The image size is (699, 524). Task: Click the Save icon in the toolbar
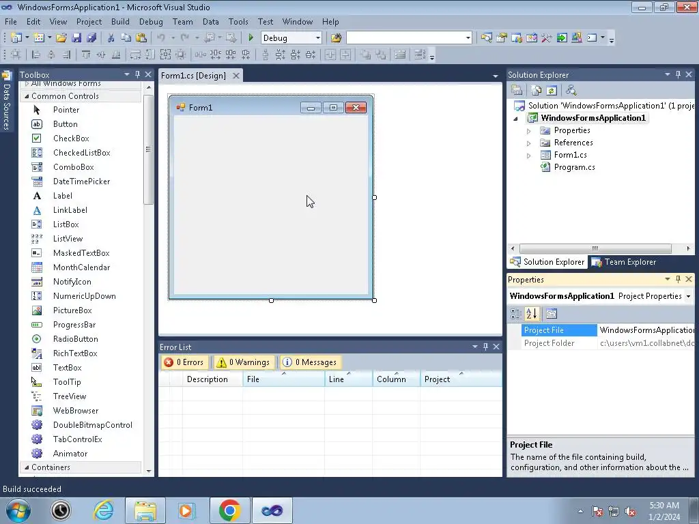tap(76, 38)
